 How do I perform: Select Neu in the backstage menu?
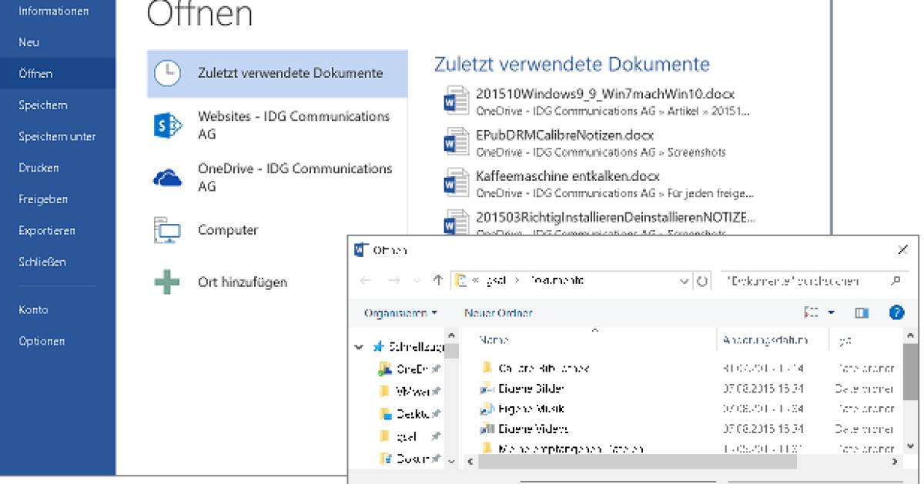click(x=28, y=42)
